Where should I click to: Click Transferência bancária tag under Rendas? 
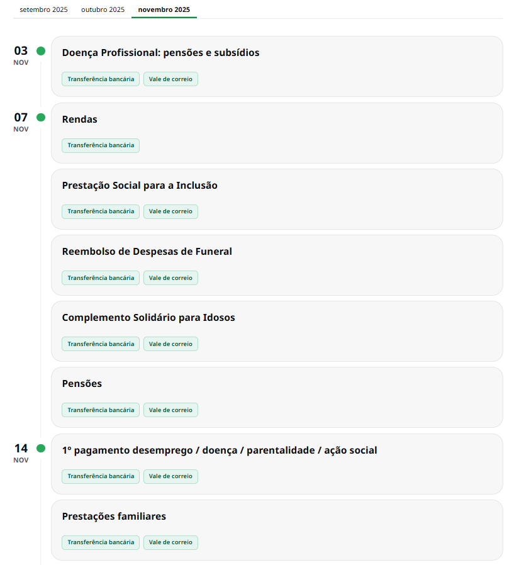[x=101, y=145]
